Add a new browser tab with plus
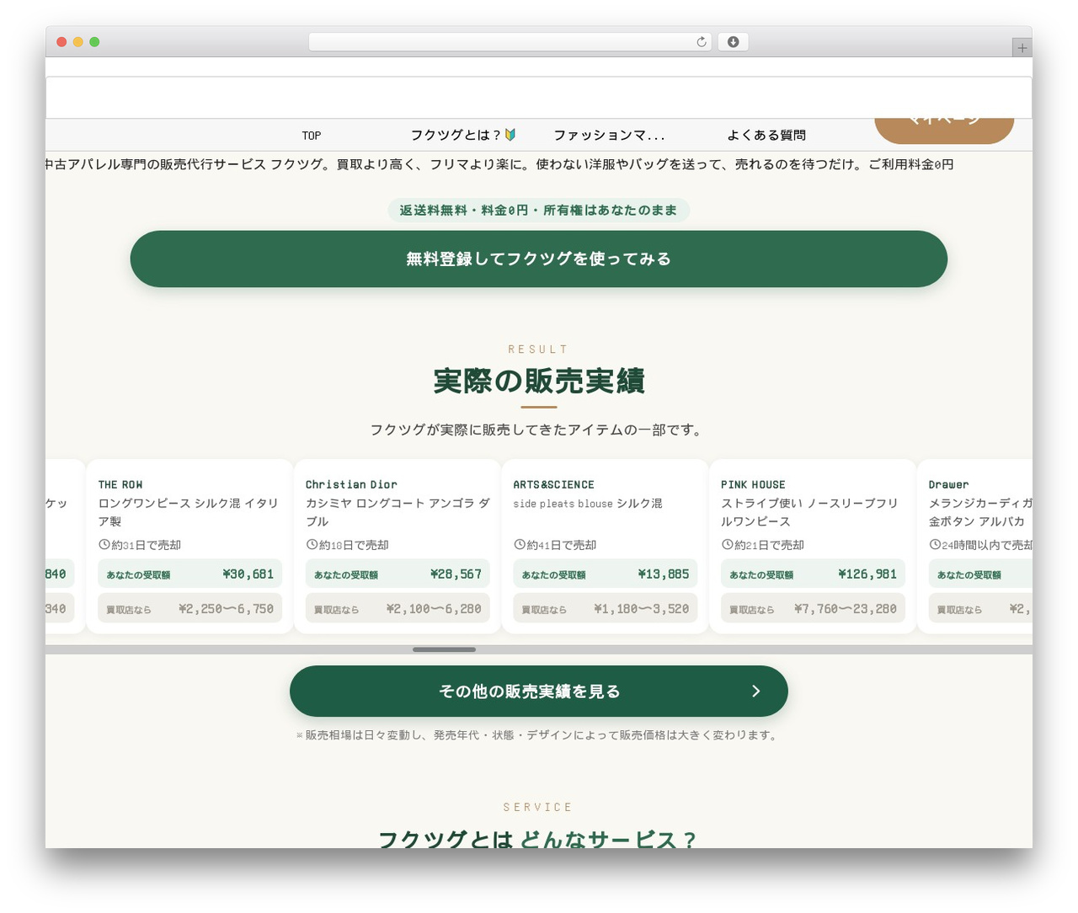This screenshot has height=913, width=1078. pos(1022,48)
